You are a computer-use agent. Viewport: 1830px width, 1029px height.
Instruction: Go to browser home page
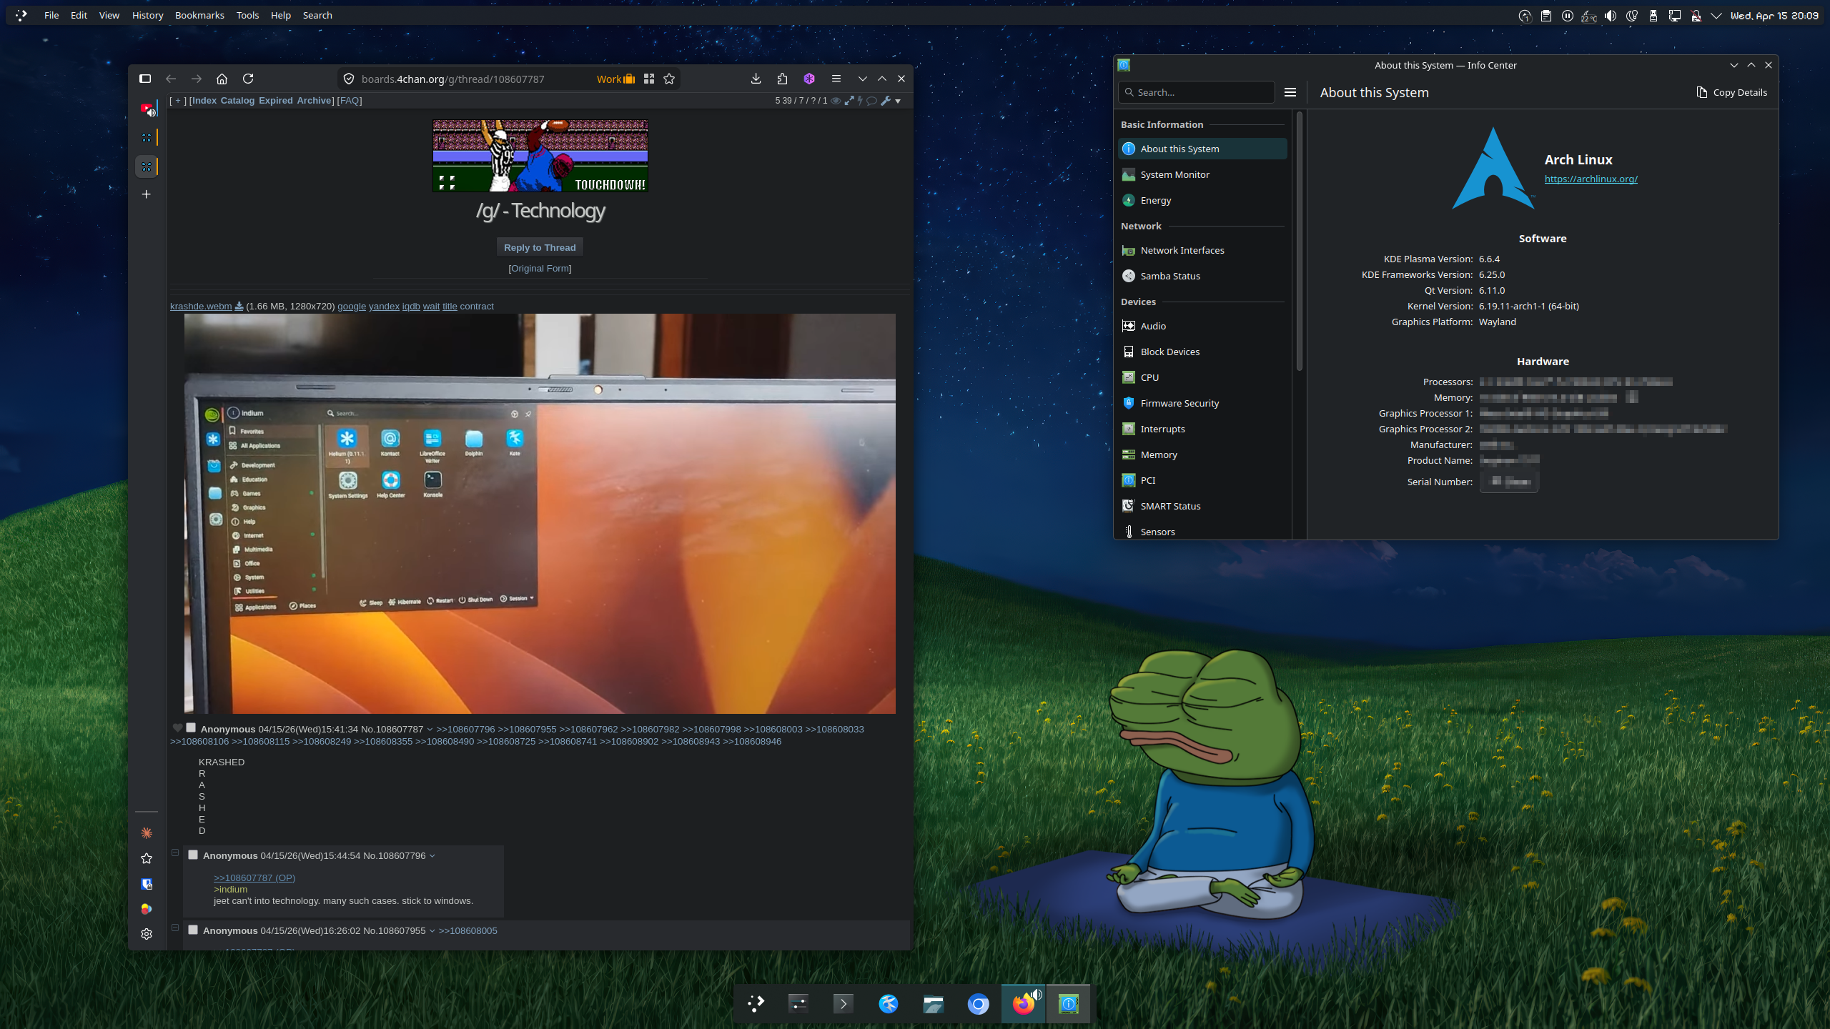[x=222, y=79]
